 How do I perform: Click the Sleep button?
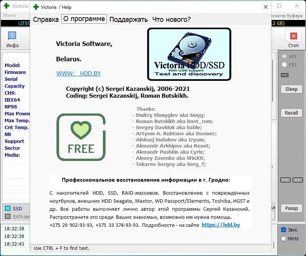pos(291,89)
